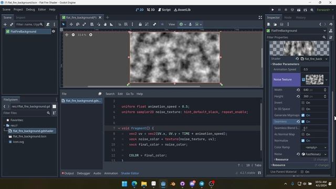Image resolution: width=336 pixels, height=189 pixels.
Task: Open the Editor menu
Action: pyautogui.click(x=42, y=9)
